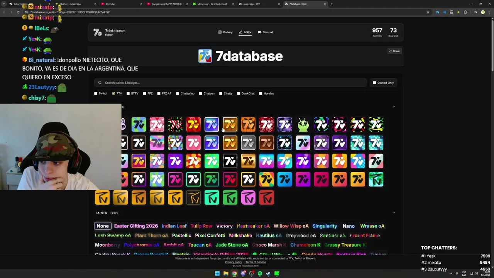Switch to the matecapp - 7TV tab
This screenshot has width=494, height=278.
pyautogui.click(x=259, y=4)
